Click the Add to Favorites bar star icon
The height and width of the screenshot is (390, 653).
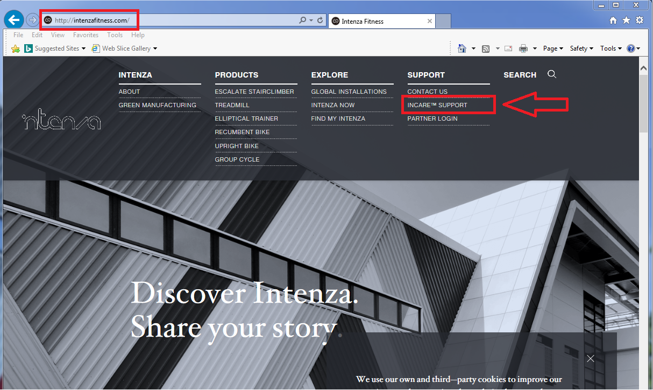click(16, 48)
